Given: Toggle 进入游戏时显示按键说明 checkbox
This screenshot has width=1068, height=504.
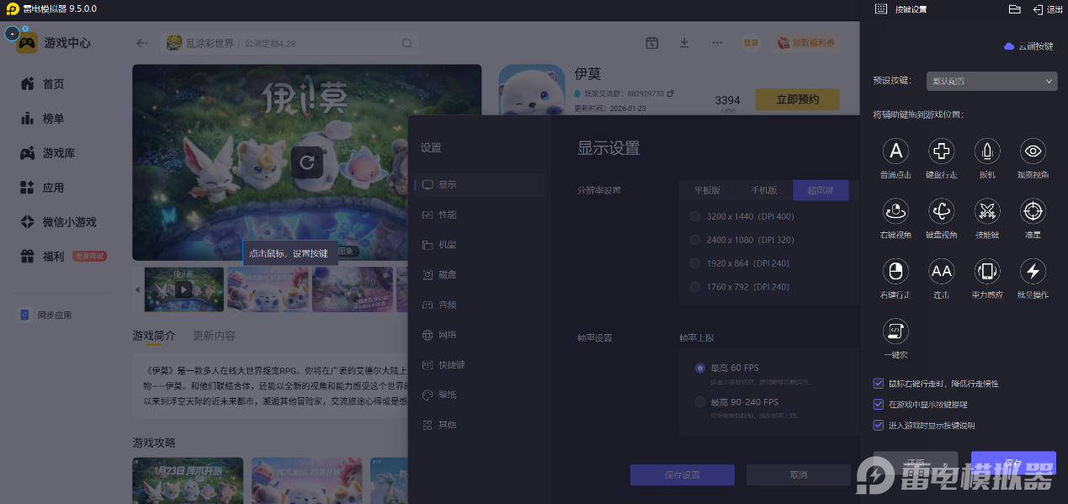Looking at the screenshot, I should [879, 426].
